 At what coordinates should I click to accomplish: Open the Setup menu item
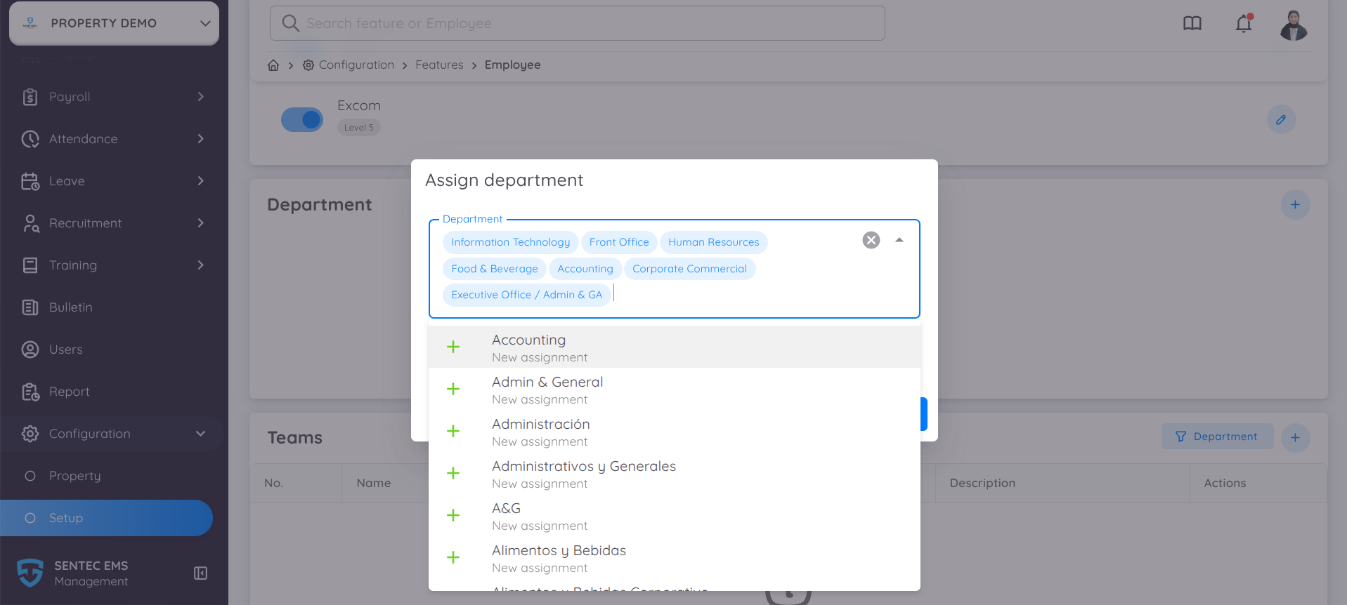65,517
